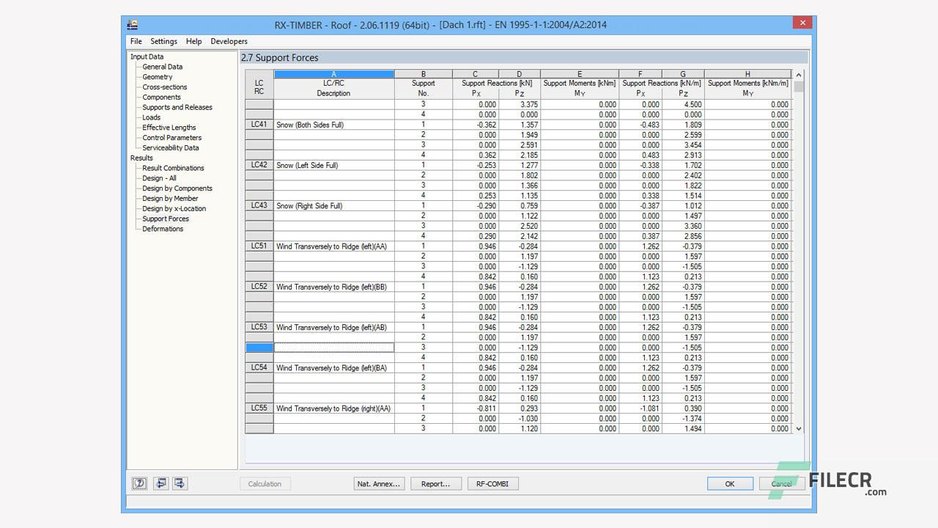Select Cross-sections in the navigator
The width and height of the screenshot is (938, 528).
point(164,87)
